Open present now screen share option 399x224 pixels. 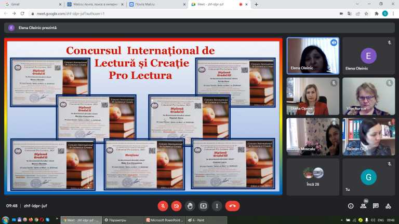coord(203,206)
